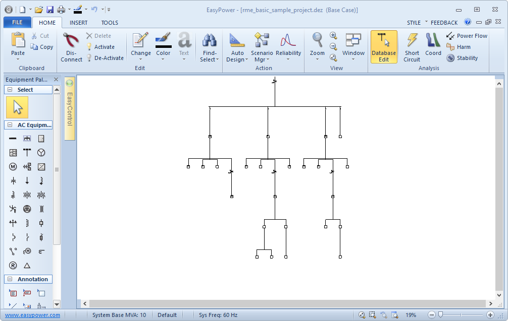Select the arrow pointer tool in palette
The width and height of the screenshot is (508, 321).
tap(17, 107)
